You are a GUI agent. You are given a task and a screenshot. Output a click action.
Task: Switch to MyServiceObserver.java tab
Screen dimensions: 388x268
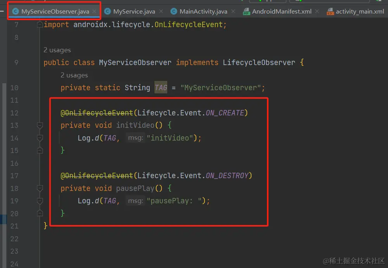[55, 11]
